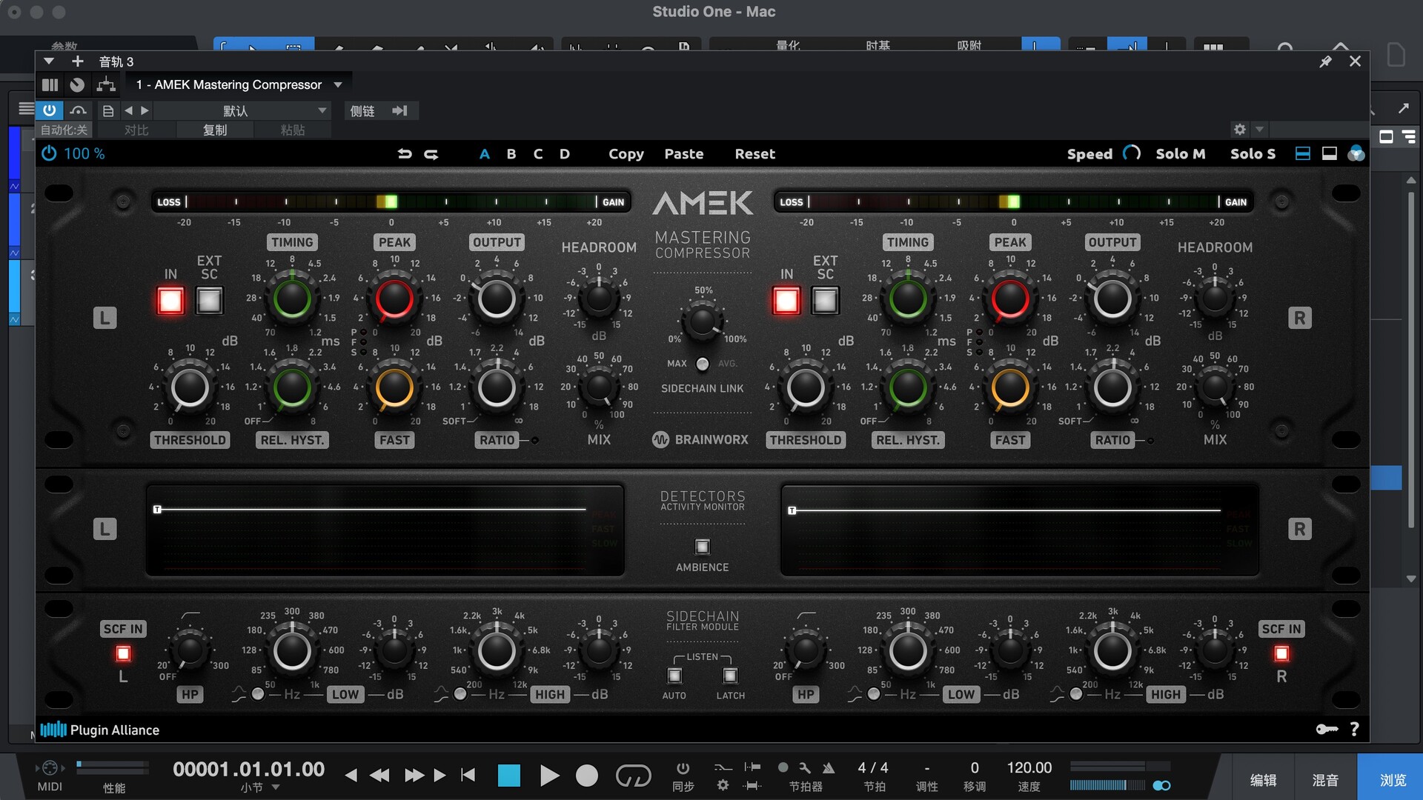Toggle the right SCF IN red button
The width and height of the screenshot is (1423, 800).
pyautogui.click(x=1281, y=653)
